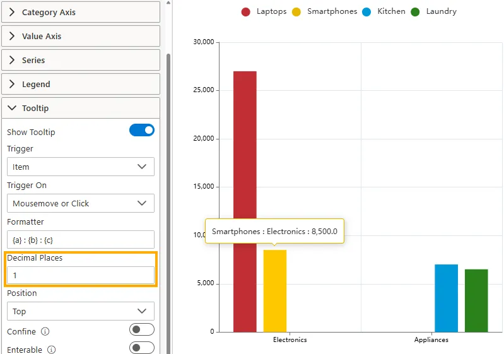Collapse the Tooltip section
This screenshot has height=354, width=504.
tap(80, 108)
